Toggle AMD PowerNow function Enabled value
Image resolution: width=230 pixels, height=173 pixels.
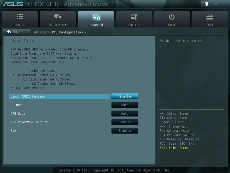point(125,122)
